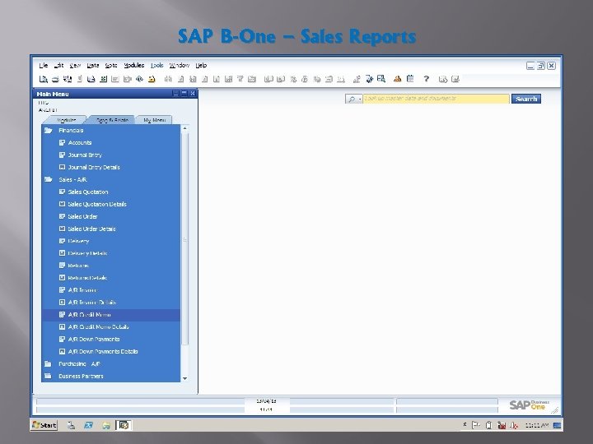Screen dimensions: 593x444
Task: Select A/R Invoice Details
Action: (92, 302)
